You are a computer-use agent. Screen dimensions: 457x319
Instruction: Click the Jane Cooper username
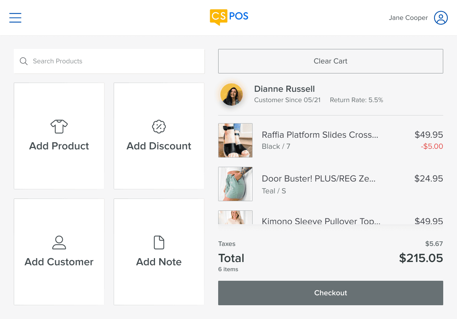(x=408, y=18)
